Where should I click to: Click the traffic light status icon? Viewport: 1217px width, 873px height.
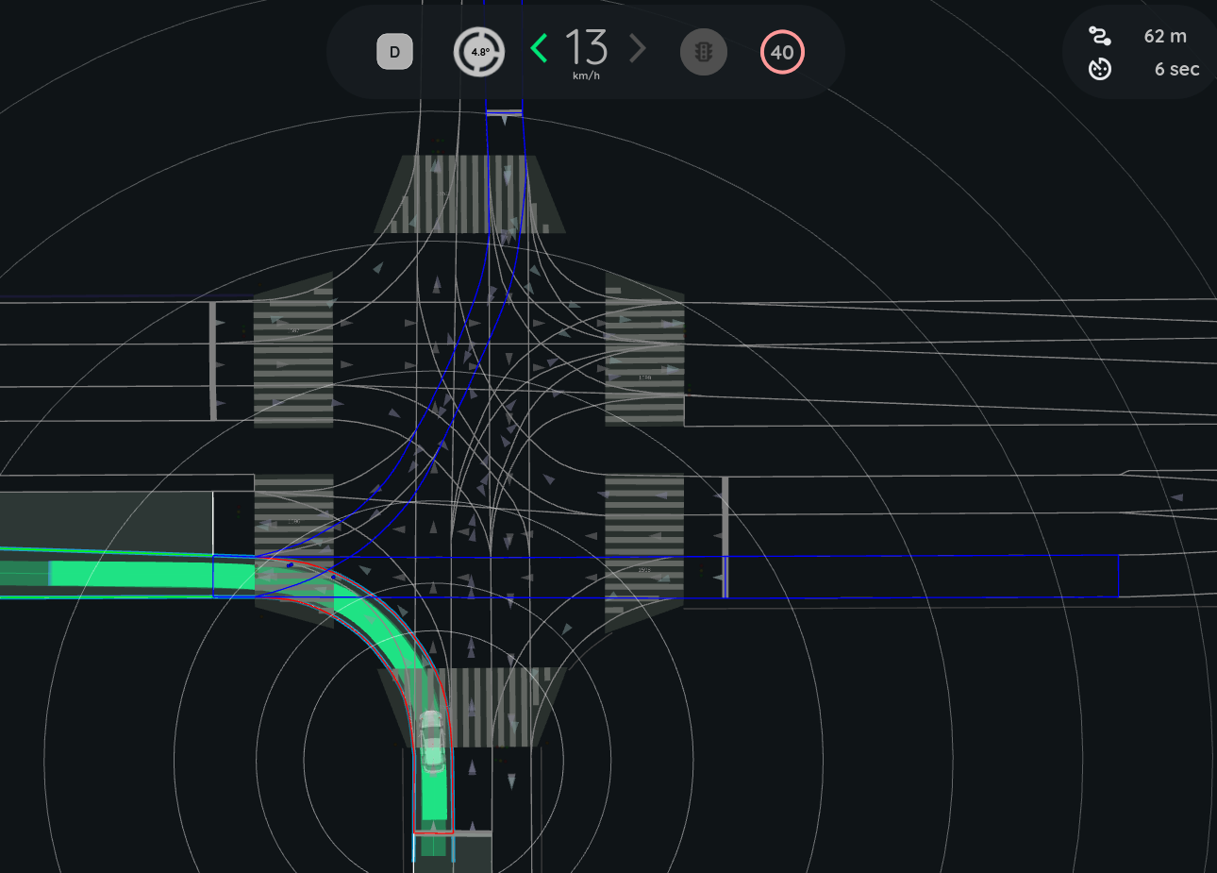pos(703,52)
